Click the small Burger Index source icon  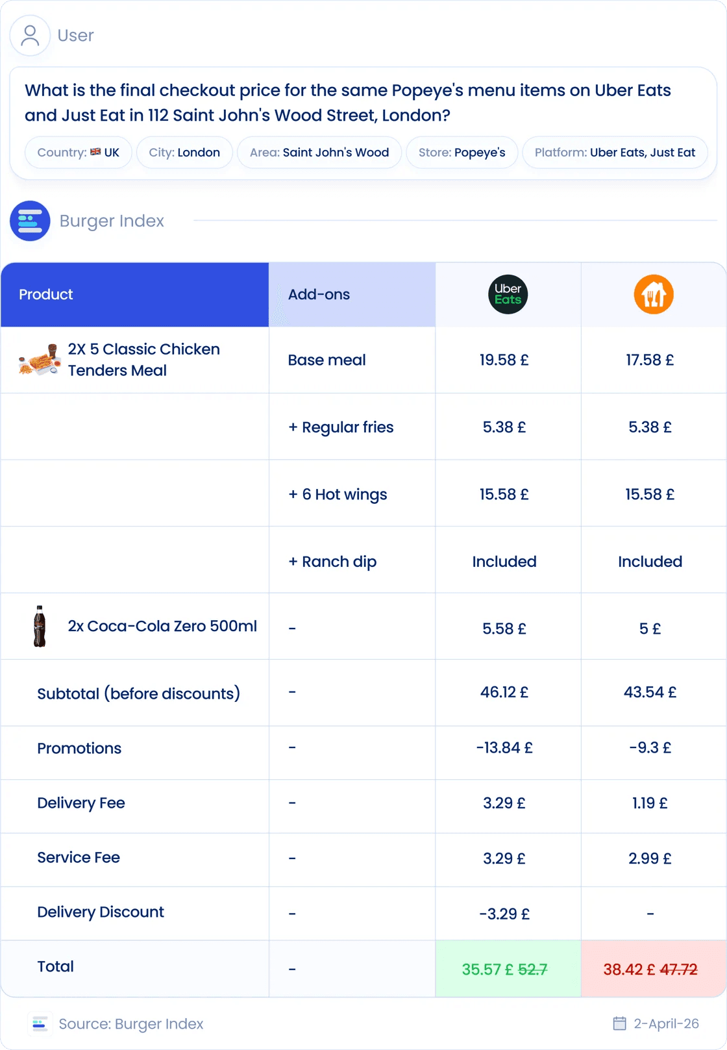tap(40, 1024)
